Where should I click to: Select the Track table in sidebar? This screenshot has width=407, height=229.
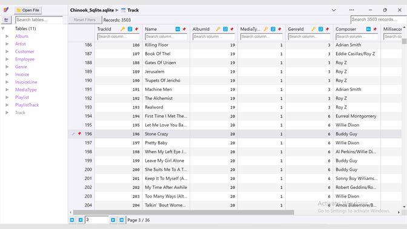click(x=20, y=113)
